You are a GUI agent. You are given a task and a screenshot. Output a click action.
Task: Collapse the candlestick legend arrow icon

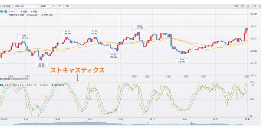(x=6, y=11)
